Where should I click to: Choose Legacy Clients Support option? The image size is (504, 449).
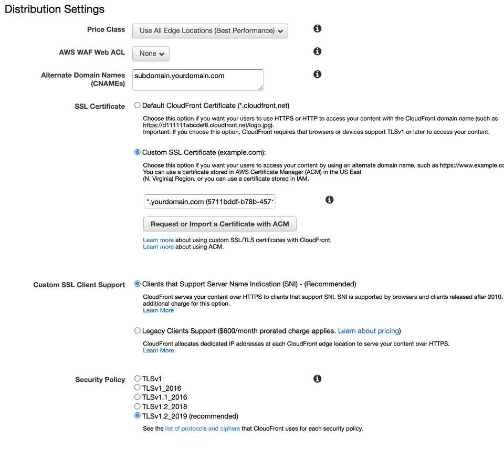click(x=138, y=331)
